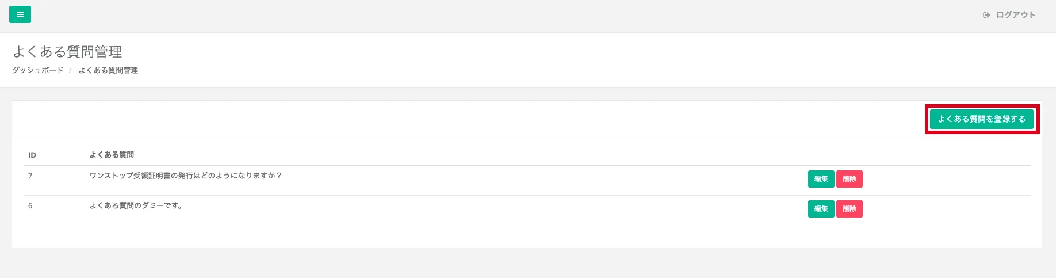Click the ID column header
This screenshot has width=1056, height=278.
[32, 155]
